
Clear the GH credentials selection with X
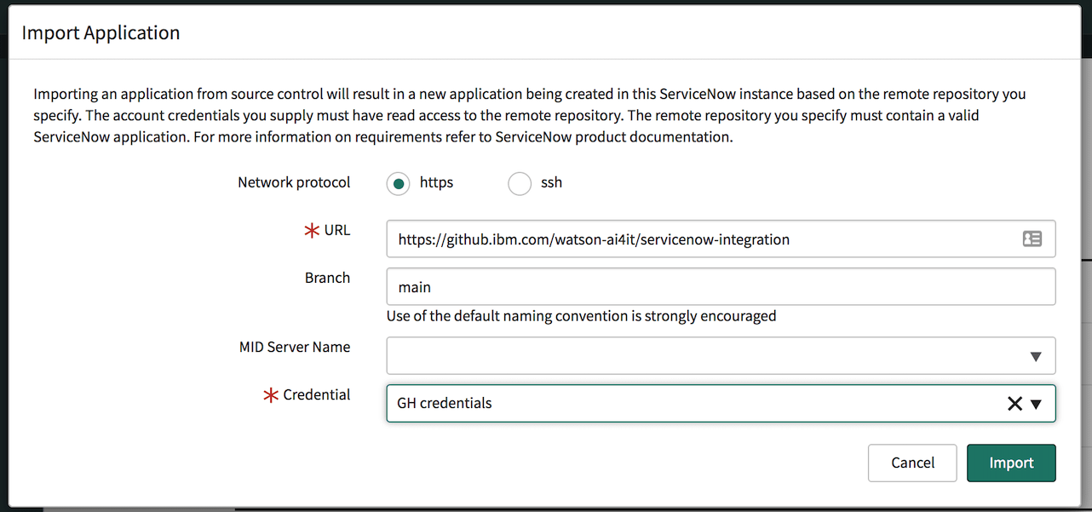[x=1014, y=404]
